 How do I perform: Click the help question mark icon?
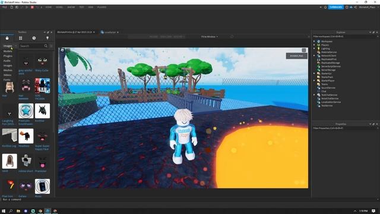(347, 7)
